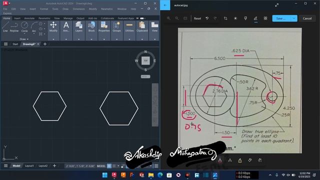Viewport: 320px width, 180px height.
Task: Open the AutoCAD quick access dropdown arrow
Action: [9, 3]
